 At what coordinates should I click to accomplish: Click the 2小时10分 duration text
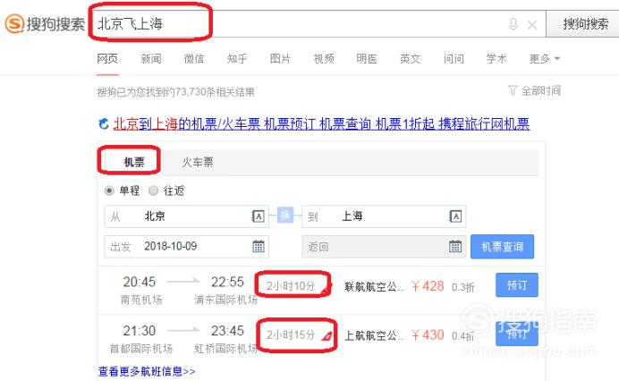coord(291,286)
